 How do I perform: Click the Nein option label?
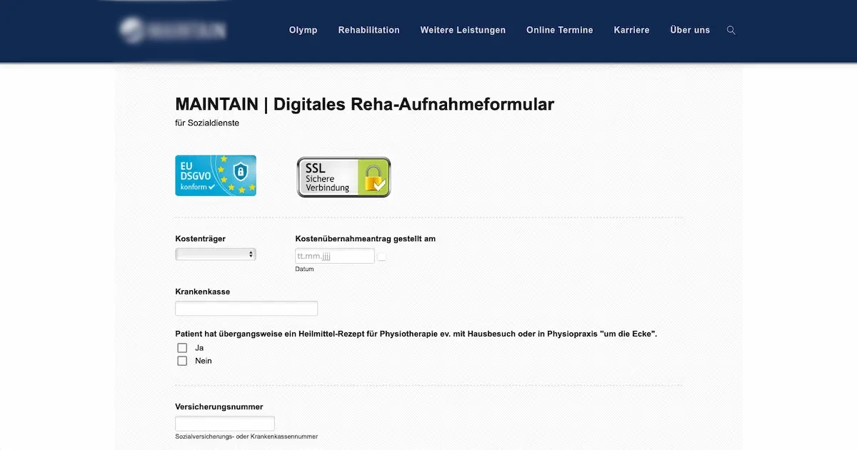click(204, 361)
